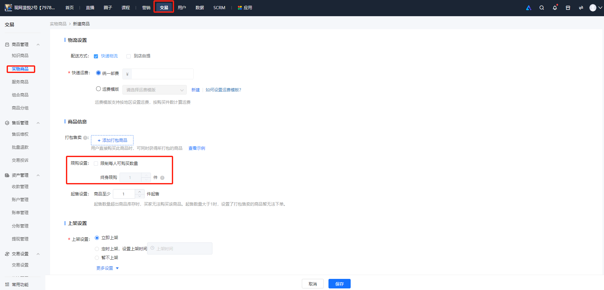The width and height of the screenshot is (604, 290).
Task: Open the 营销 top menu
Action: [146, 8]
